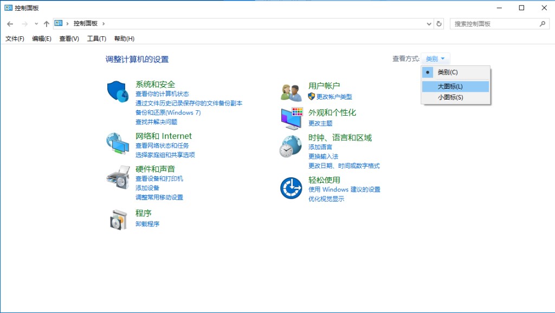Open the 网络和 Internet heading
This screenshot has width=555, height=313.
[x=164, y=136]
